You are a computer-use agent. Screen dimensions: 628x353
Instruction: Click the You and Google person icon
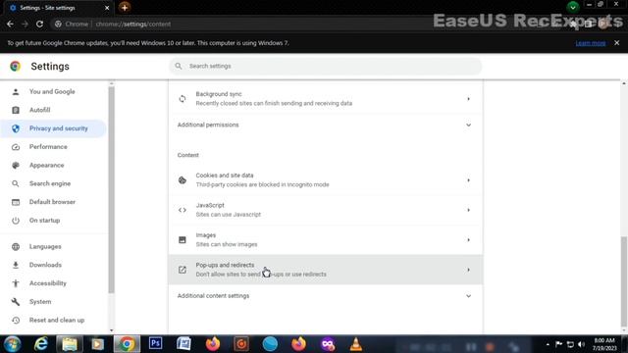(16, 91)
